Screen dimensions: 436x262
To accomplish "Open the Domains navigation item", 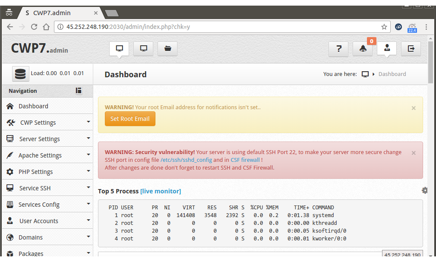I will [x=47, y=237].
